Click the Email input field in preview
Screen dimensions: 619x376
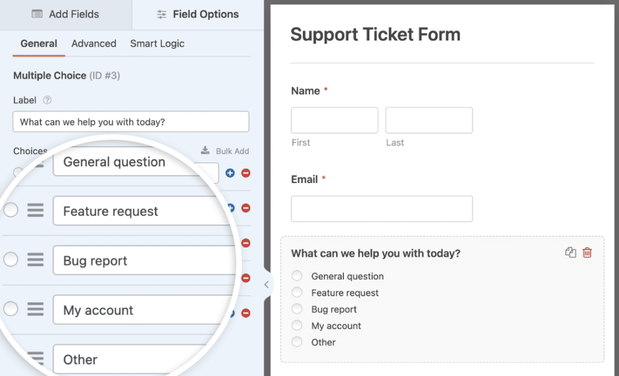coord(381,209)
